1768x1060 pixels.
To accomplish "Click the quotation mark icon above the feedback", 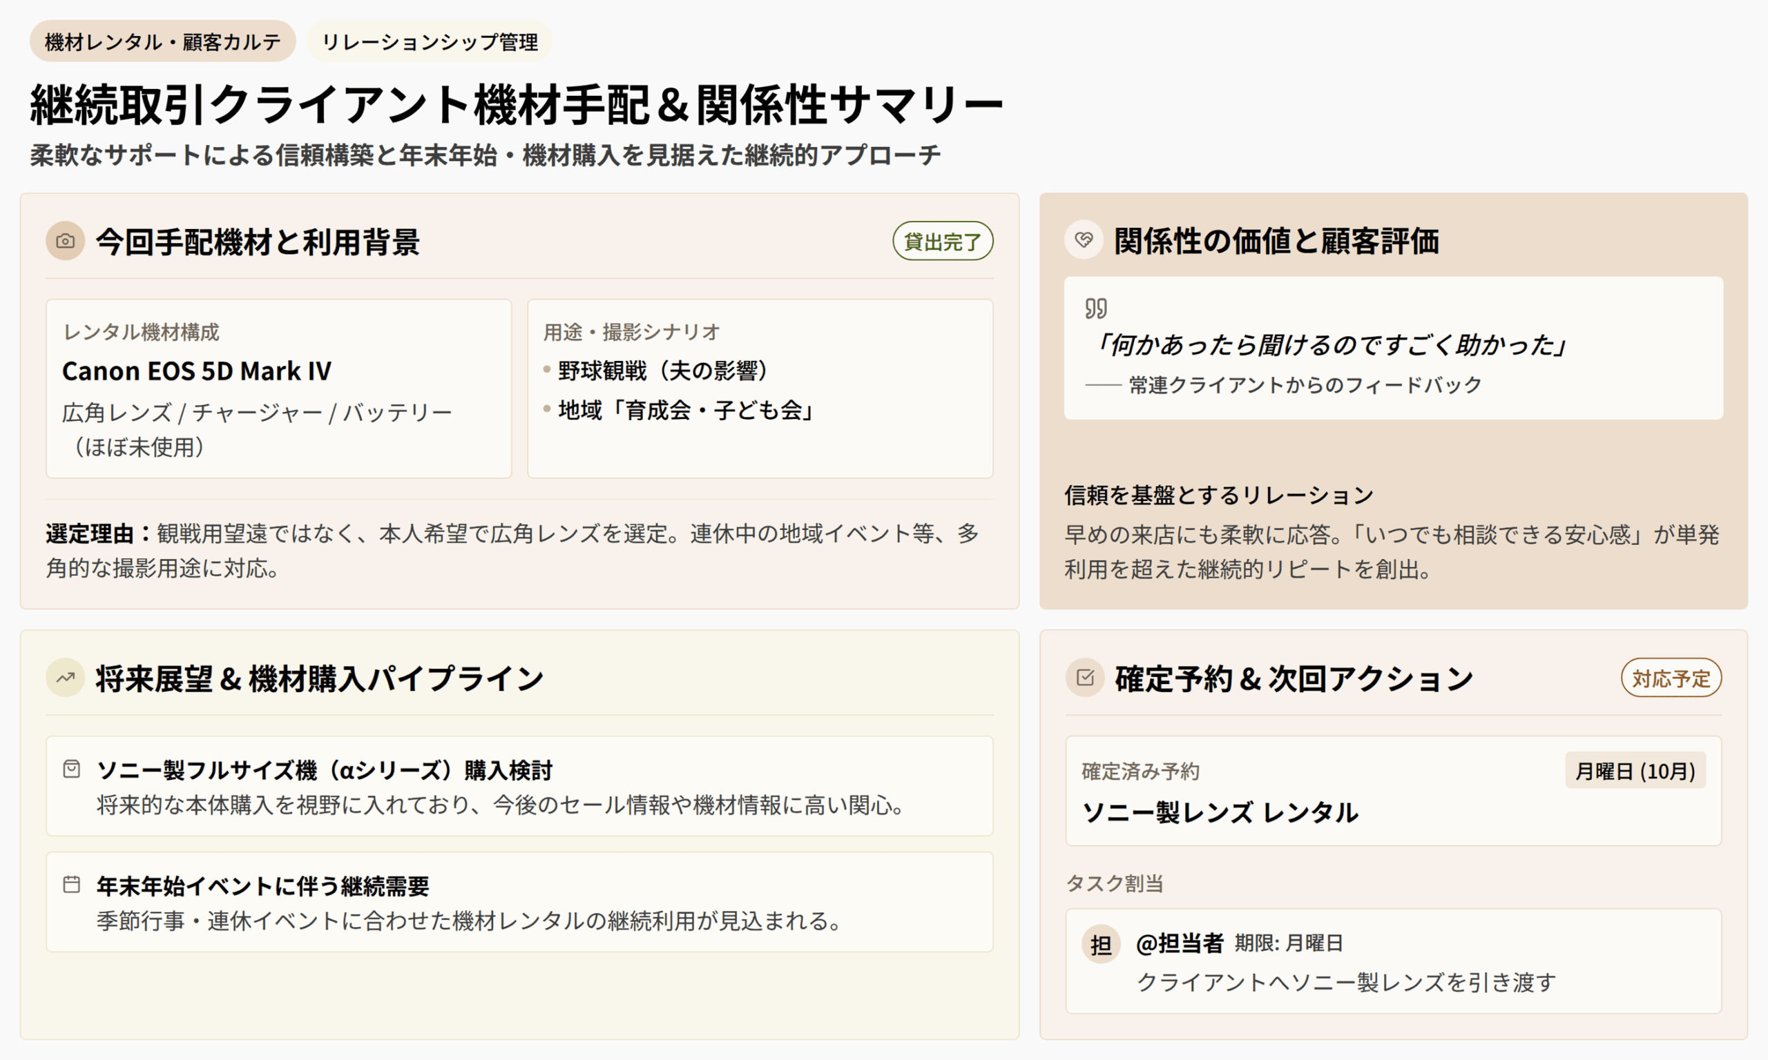I will click(1095, 308).
